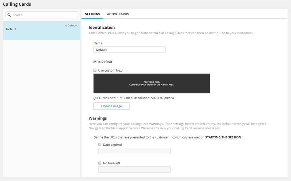The image size is (291, 181).
Task: Click the No time left URL field
Action: tap(134, 169)
